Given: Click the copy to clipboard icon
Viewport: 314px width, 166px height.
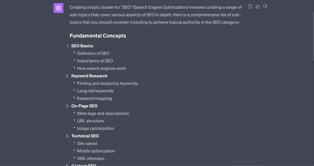Looking at the screenshot, I should tap(250, 7).
